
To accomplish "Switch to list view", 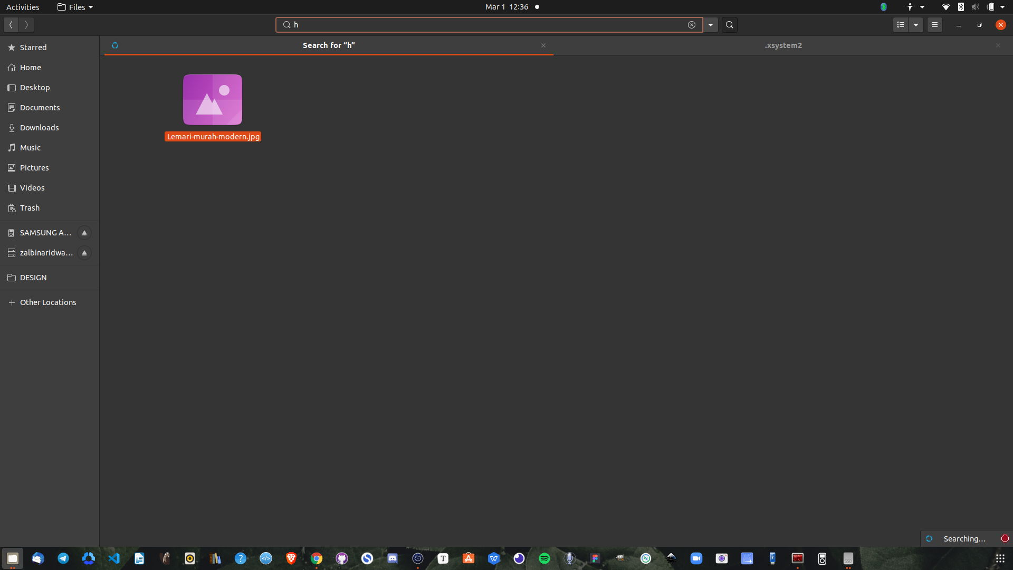I will click(x=901, y=25).
